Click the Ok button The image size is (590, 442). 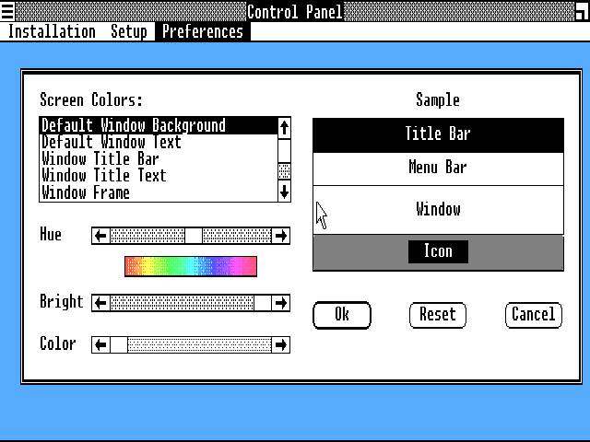click(342, 315)
